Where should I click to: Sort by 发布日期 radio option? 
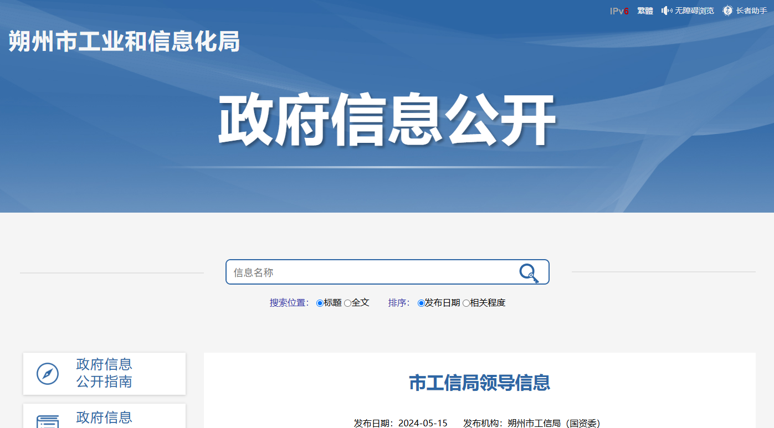tap(421, 303)
